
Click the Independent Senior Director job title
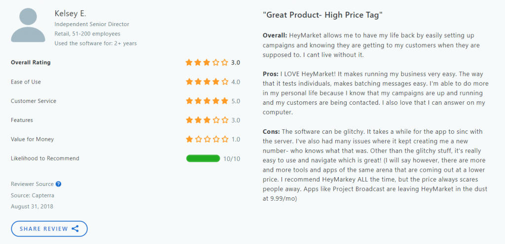click(92, 24)
